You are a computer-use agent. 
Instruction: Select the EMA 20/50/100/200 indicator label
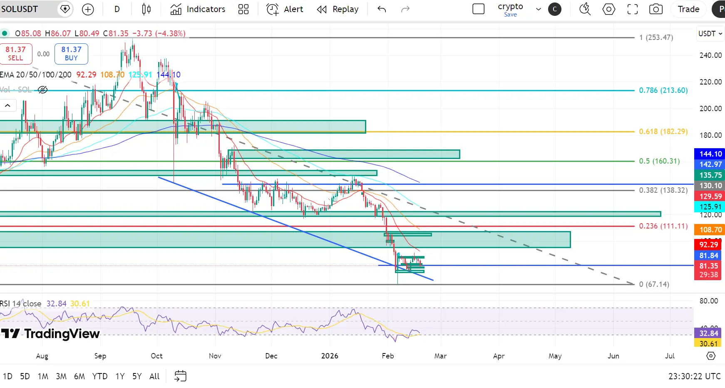coord(36,75)
